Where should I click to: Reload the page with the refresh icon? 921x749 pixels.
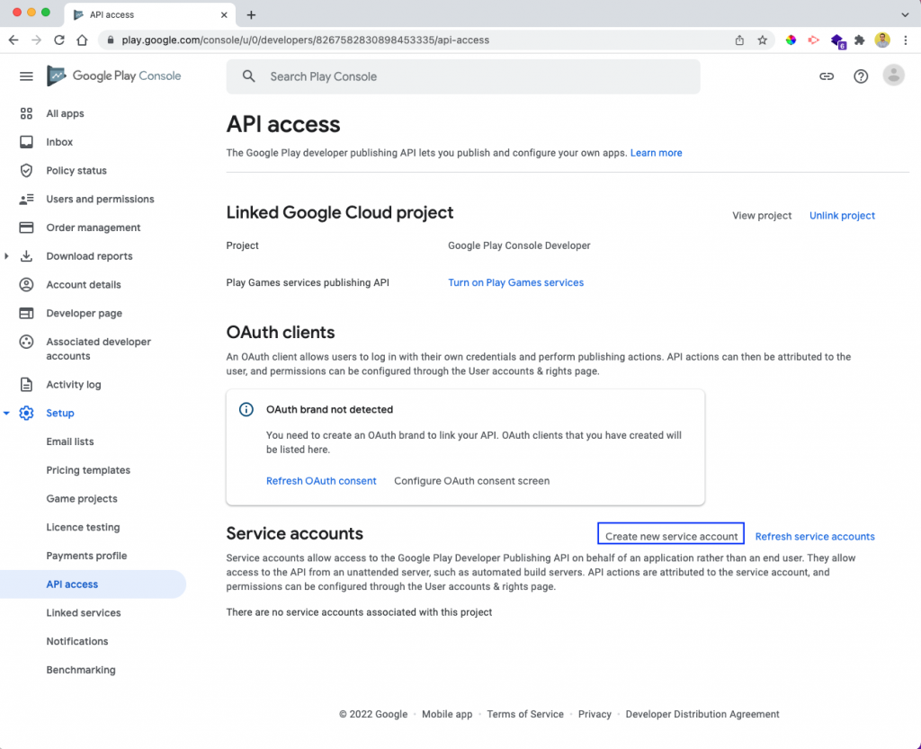(x=59, y=40)
